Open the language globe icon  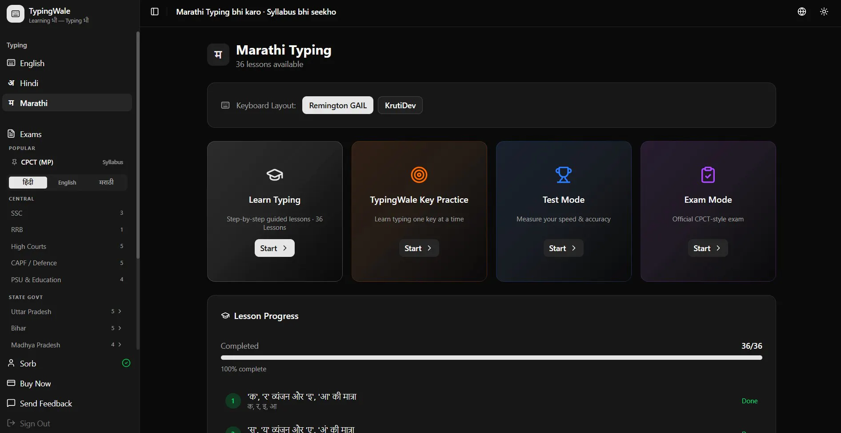pos(802,12)
